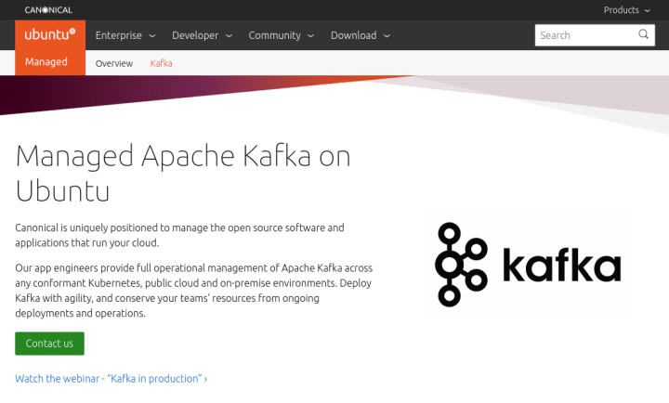The width and height of the screenshot is (669, 403).
Task: Expand the Products dropdown
Action: (x=626, y=10)
